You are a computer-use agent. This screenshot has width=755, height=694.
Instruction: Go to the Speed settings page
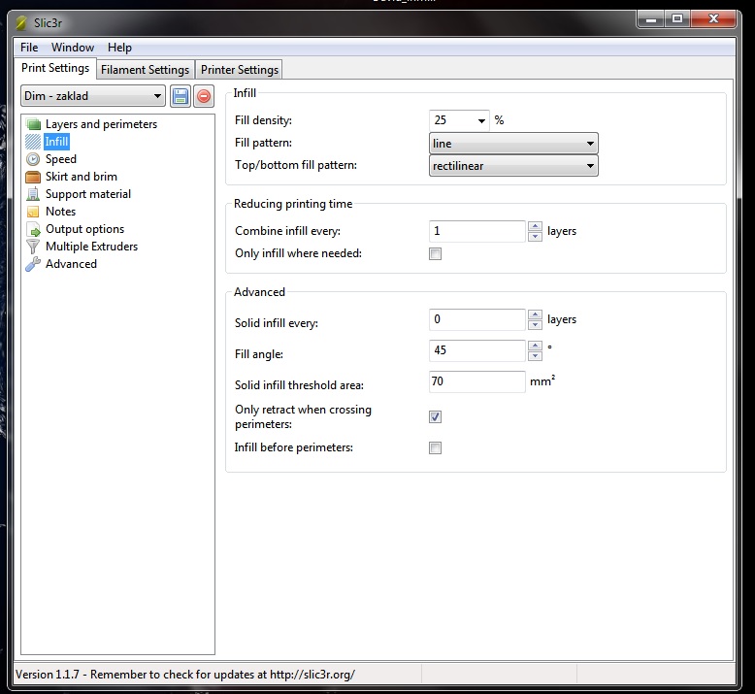tap(61, 159)
